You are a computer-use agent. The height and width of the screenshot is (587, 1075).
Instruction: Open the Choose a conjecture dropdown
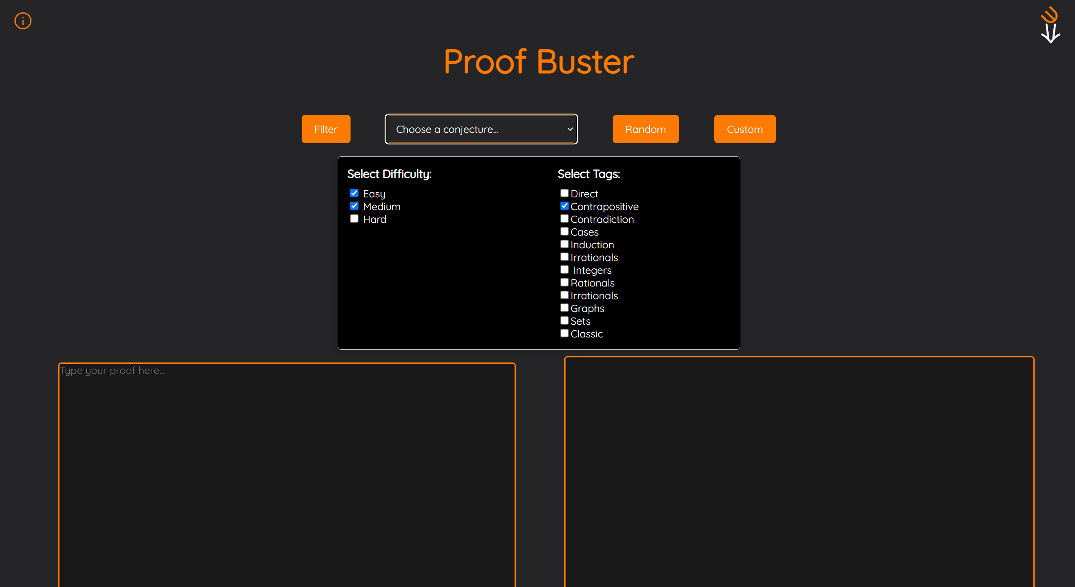tap(481, 129)
